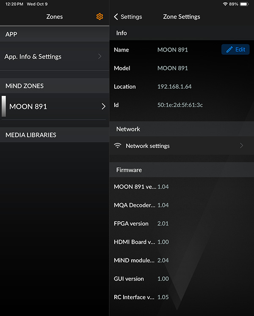Click the Edit name button
Screen dimensions: 254x316
tap(235, 49)
